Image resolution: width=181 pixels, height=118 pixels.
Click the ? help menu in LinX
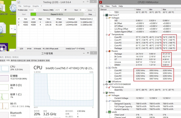pos(41,6)
